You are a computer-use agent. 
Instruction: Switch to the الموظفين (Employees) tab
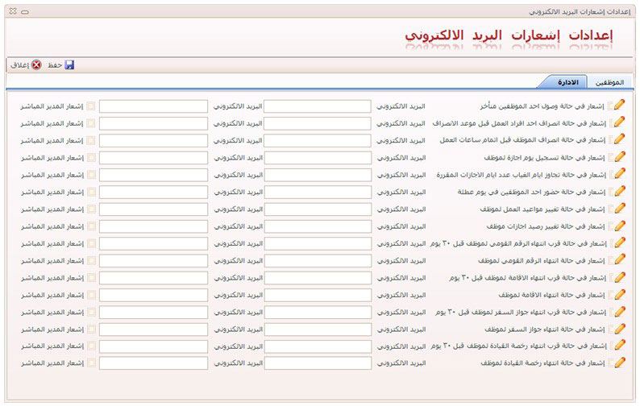609,82
